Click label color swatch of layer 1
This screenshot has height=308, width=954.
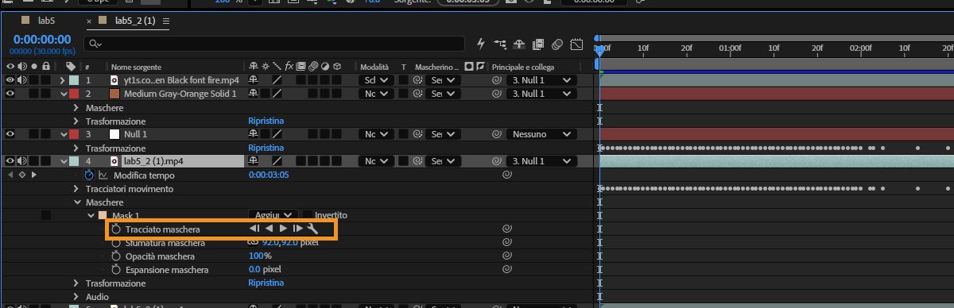(74, 80)
